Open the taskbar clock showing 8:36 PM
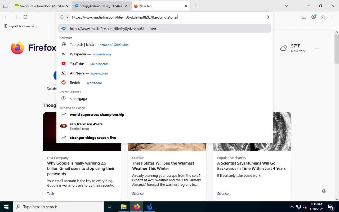Image resolution: width=339 pixels, height=212 pixels. pos(316,207)
